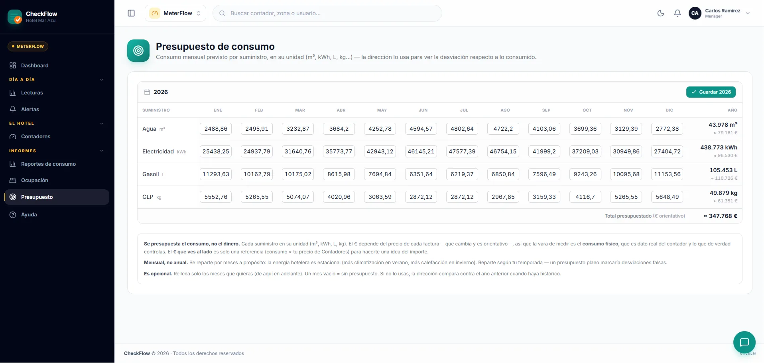Click the CheckFlow logo icon
This screenshot has height=363, width=764.
(15, 17)
